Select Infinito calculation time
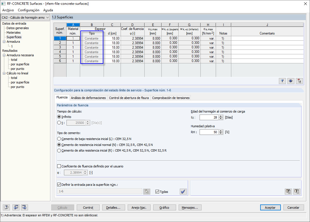Viewport: 310px width, 222px height. (x=59, y=117)
